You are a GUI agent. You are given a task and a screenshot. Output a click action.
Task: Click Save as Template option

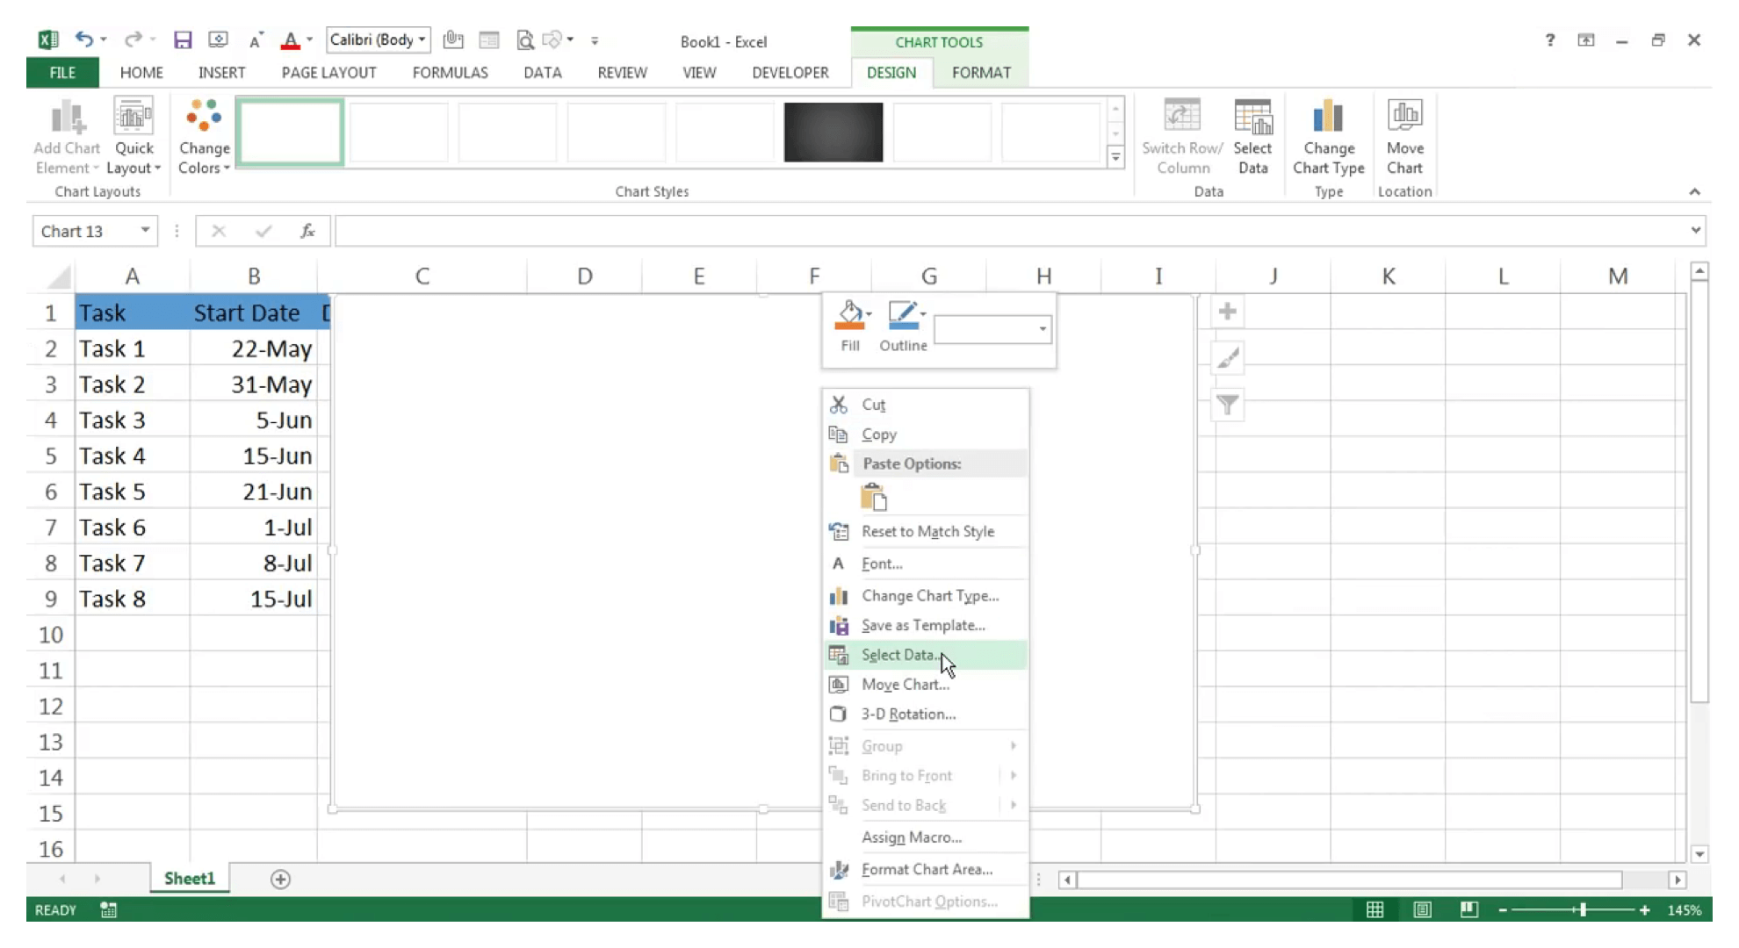pos(923,625)
